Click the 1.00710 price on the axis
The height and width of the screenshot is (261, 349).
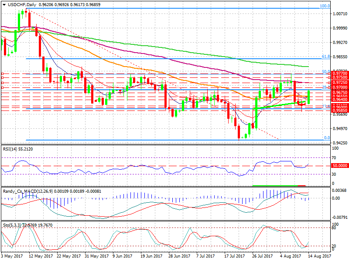click(339, 14)
